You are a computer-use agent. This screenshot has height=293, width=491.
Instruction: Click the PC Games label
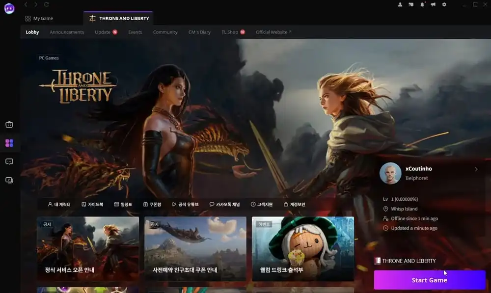click(49, 58)
